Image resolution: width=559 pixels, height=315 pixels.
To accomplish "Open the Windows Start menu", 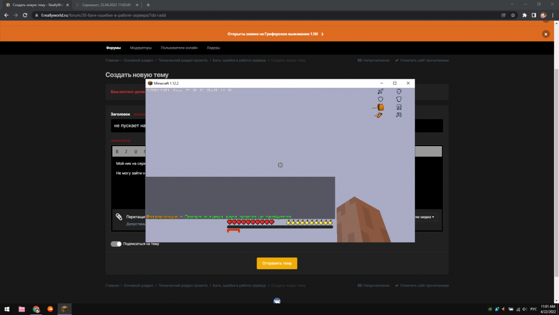I will [x=7, y=309].
